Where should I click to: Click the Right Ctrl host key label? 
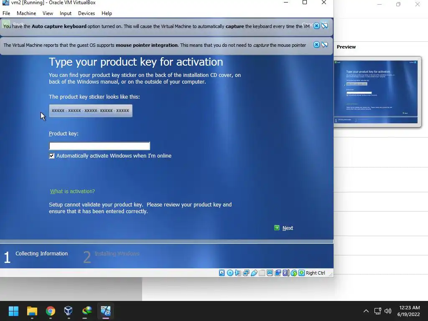click(315, 273)
